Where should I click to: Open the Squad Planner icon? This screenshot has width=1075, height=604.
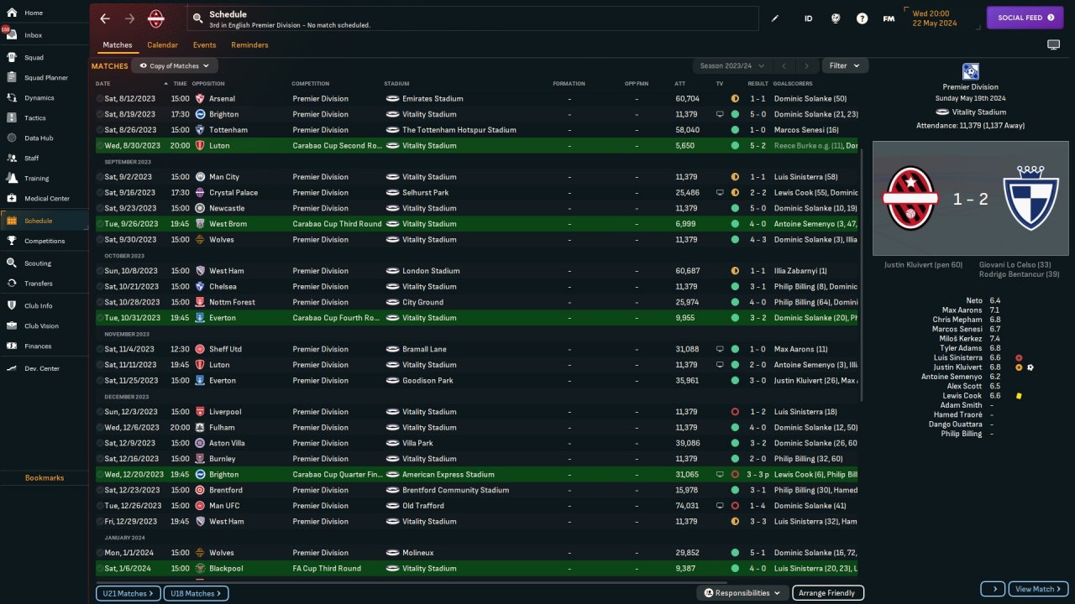12,77
